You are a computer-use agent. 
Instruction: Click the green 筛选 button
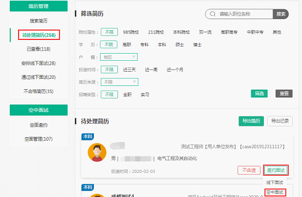point(259,94)
